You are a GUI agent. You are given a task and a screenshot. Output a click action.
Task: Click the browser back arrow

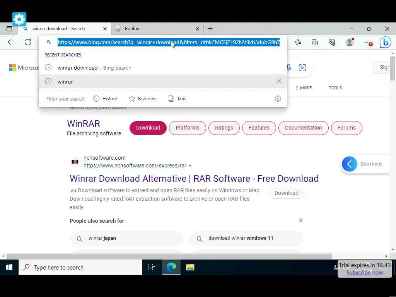[x=11, y=42]
